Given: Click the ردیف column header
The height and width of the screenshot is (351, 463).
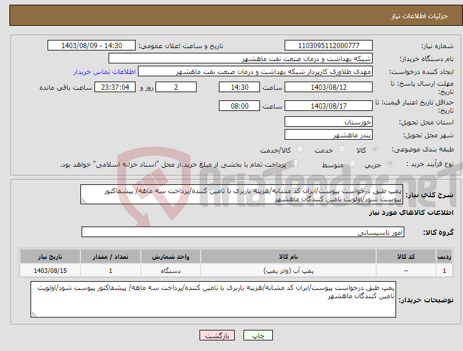Looking at the screenshot, I should 444,256.
